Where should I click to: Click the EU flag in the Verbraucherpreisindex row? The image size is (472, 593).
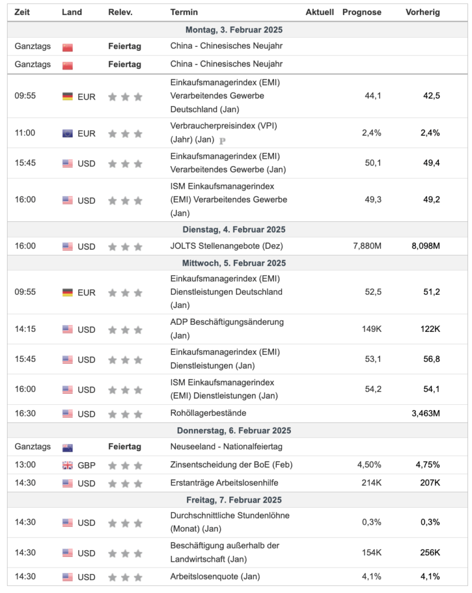[x=68, y=133]
